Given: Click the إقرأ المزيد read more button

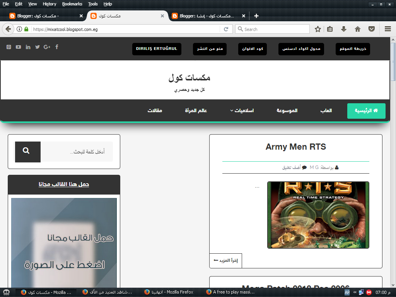Looking at the screenshot, I should [x=226, y=260].
